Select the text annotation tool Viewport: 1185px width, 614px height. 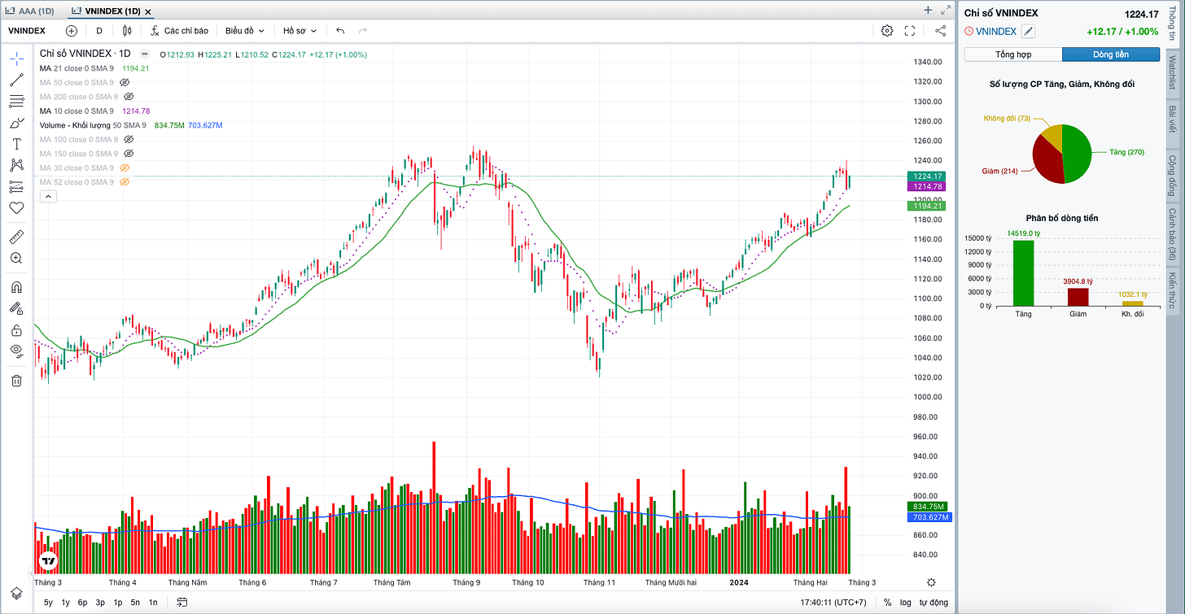point(16,144)
